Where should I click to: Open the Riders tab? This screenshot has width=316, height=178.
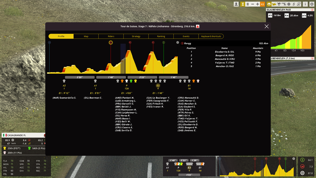pyautogui.click(x=111, y=36)
